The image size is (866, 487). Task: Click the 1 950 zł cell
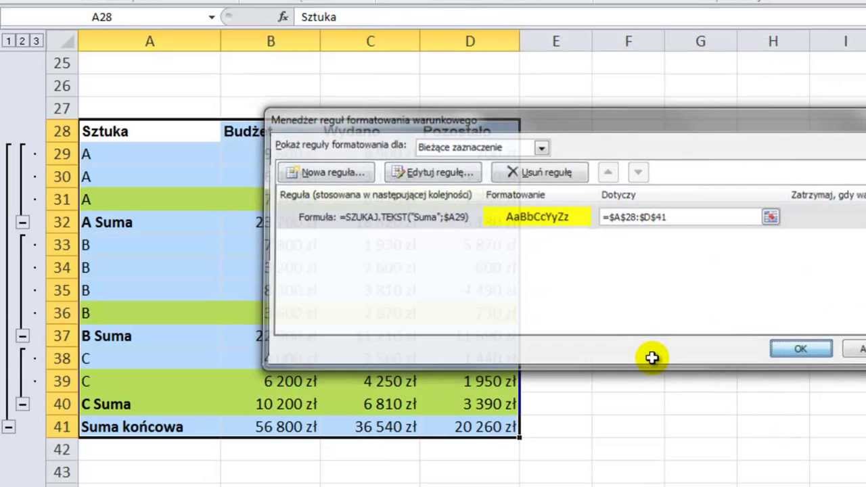[470, 381]
